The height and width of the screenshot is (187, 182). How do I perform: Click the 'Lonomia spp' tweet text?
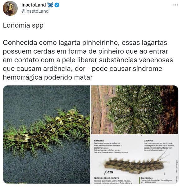coord(23,25)
